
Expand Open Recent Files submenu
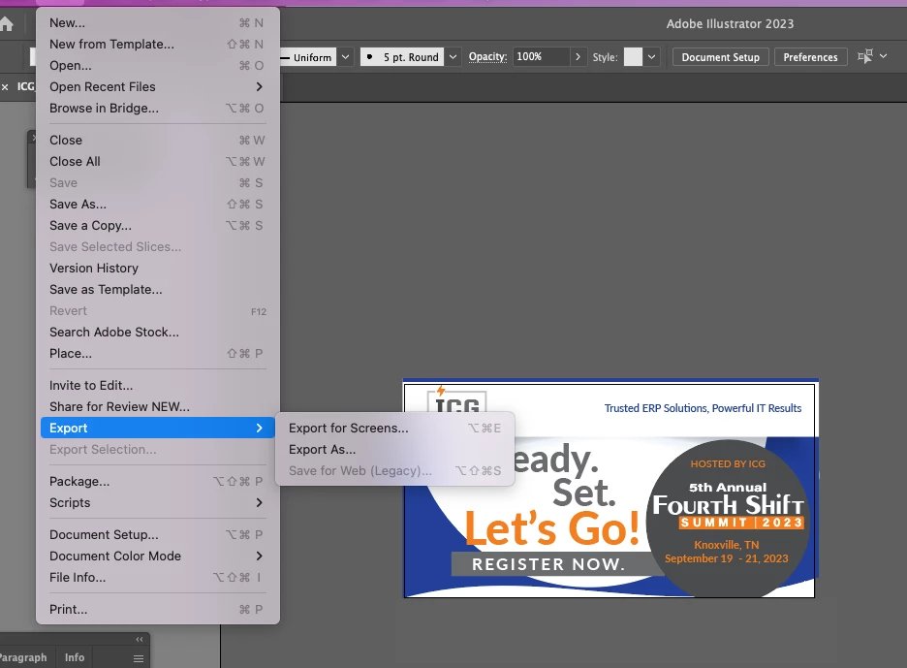click(157, 87)
